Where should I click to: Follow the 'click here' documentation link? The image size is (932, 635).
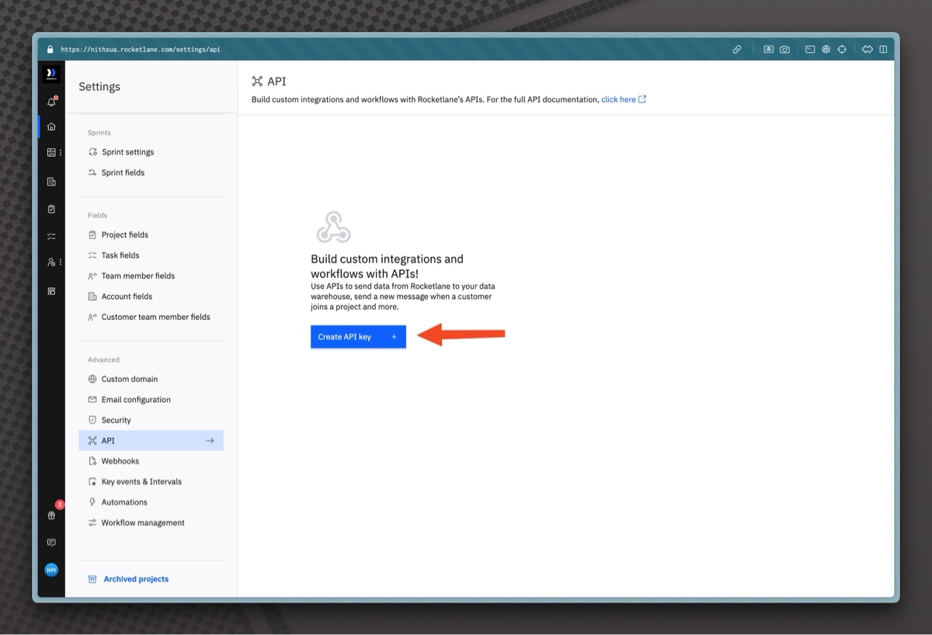pyautogui.click(x=618, y=99)
